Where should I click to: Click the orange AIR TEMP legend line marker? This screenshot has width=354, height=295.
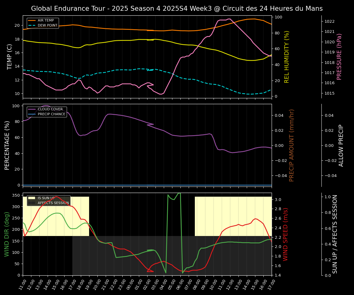(32, 21)
